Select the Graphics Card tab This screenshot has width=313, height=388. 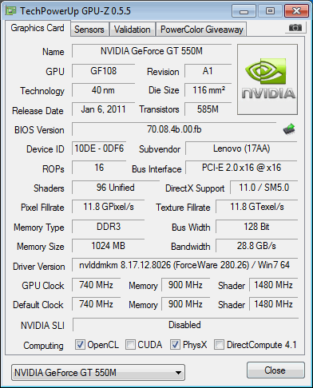pyautogui.click(x=38, y=28)
